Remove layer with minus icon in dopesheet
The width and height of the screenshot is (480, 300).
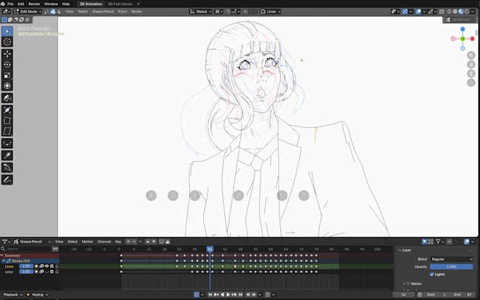click(134, 241)
